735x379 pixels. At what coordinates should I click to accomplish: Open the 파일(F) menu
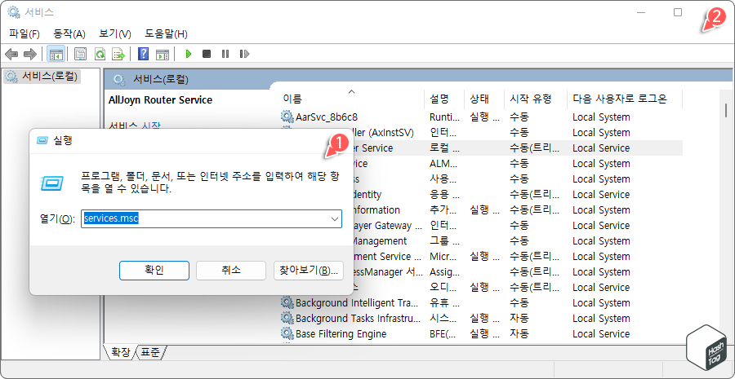point(24,33)
